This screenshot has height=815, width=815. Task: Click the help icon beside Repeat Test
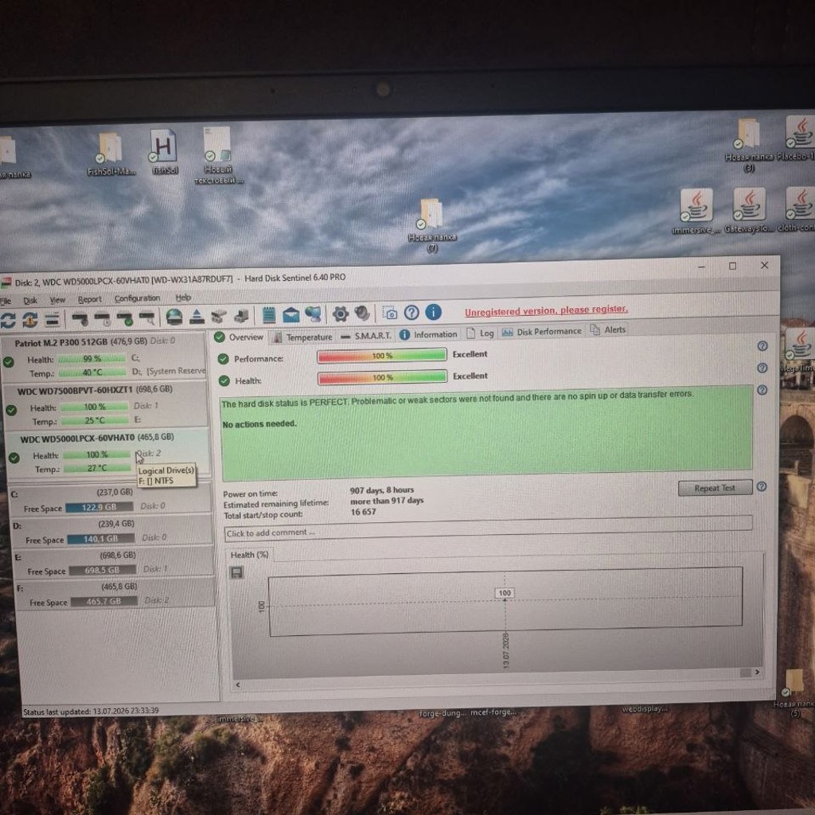[762, 486]
